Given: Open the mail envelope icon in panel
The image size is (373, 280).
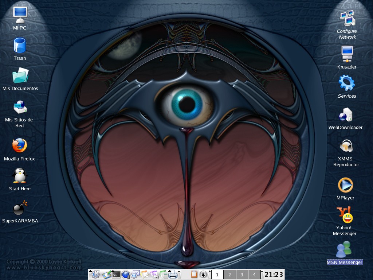Looking at the screenshot, I should (x=136, y=275).
